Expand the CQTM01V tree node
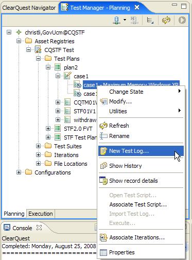 (58, 102)
